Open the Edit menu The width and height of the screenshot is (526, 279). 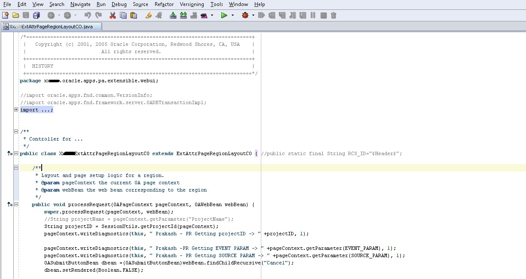[22, 4]
